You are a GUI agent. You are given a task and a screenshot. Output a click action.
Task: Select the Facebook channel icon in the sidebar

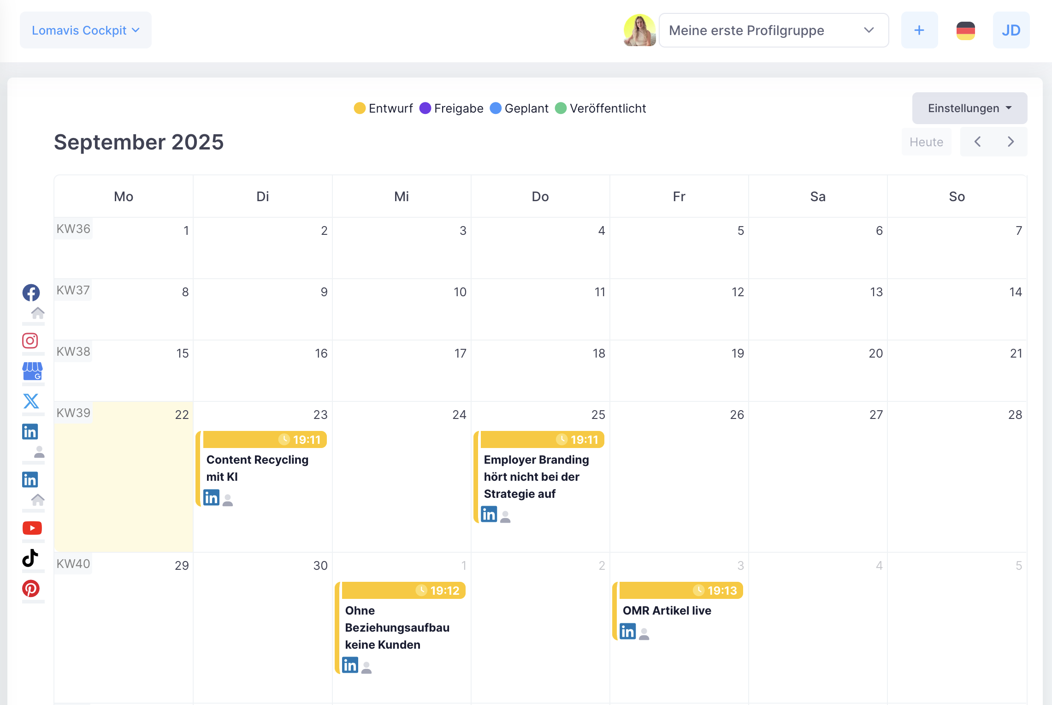(31, 293)
